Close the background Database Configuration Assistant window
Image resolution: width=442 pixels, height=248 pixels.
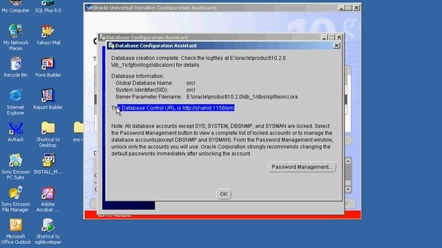pyautogui.click(x=339, y=37)
